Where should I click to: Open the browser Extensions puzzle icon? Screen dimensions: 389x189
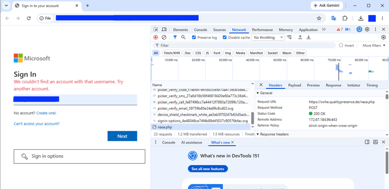345,18
